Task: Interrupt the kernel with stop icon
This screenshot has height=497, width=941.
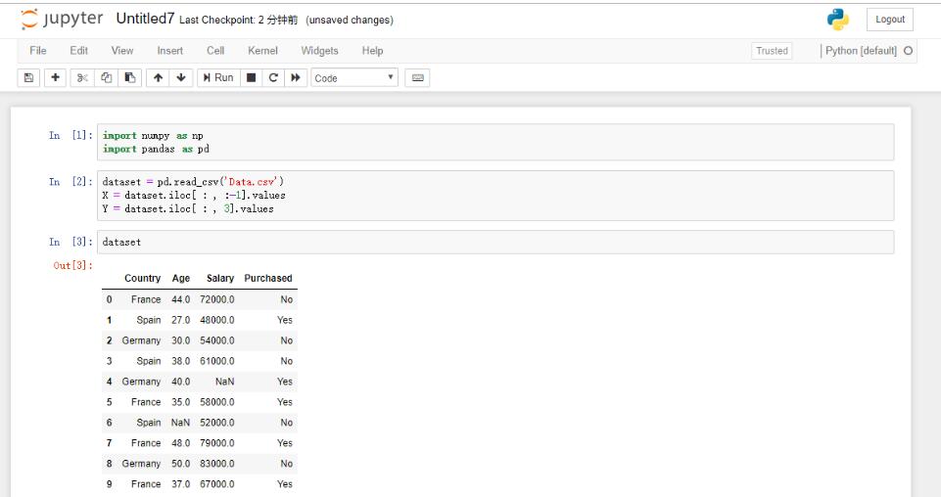Action: click(x=252, y=78)
